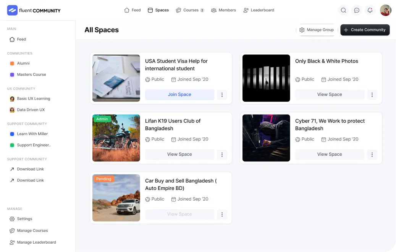This screenshot has height=252, width=396.
Task: Switch to the Members tab
Action: tap(223, 10)
